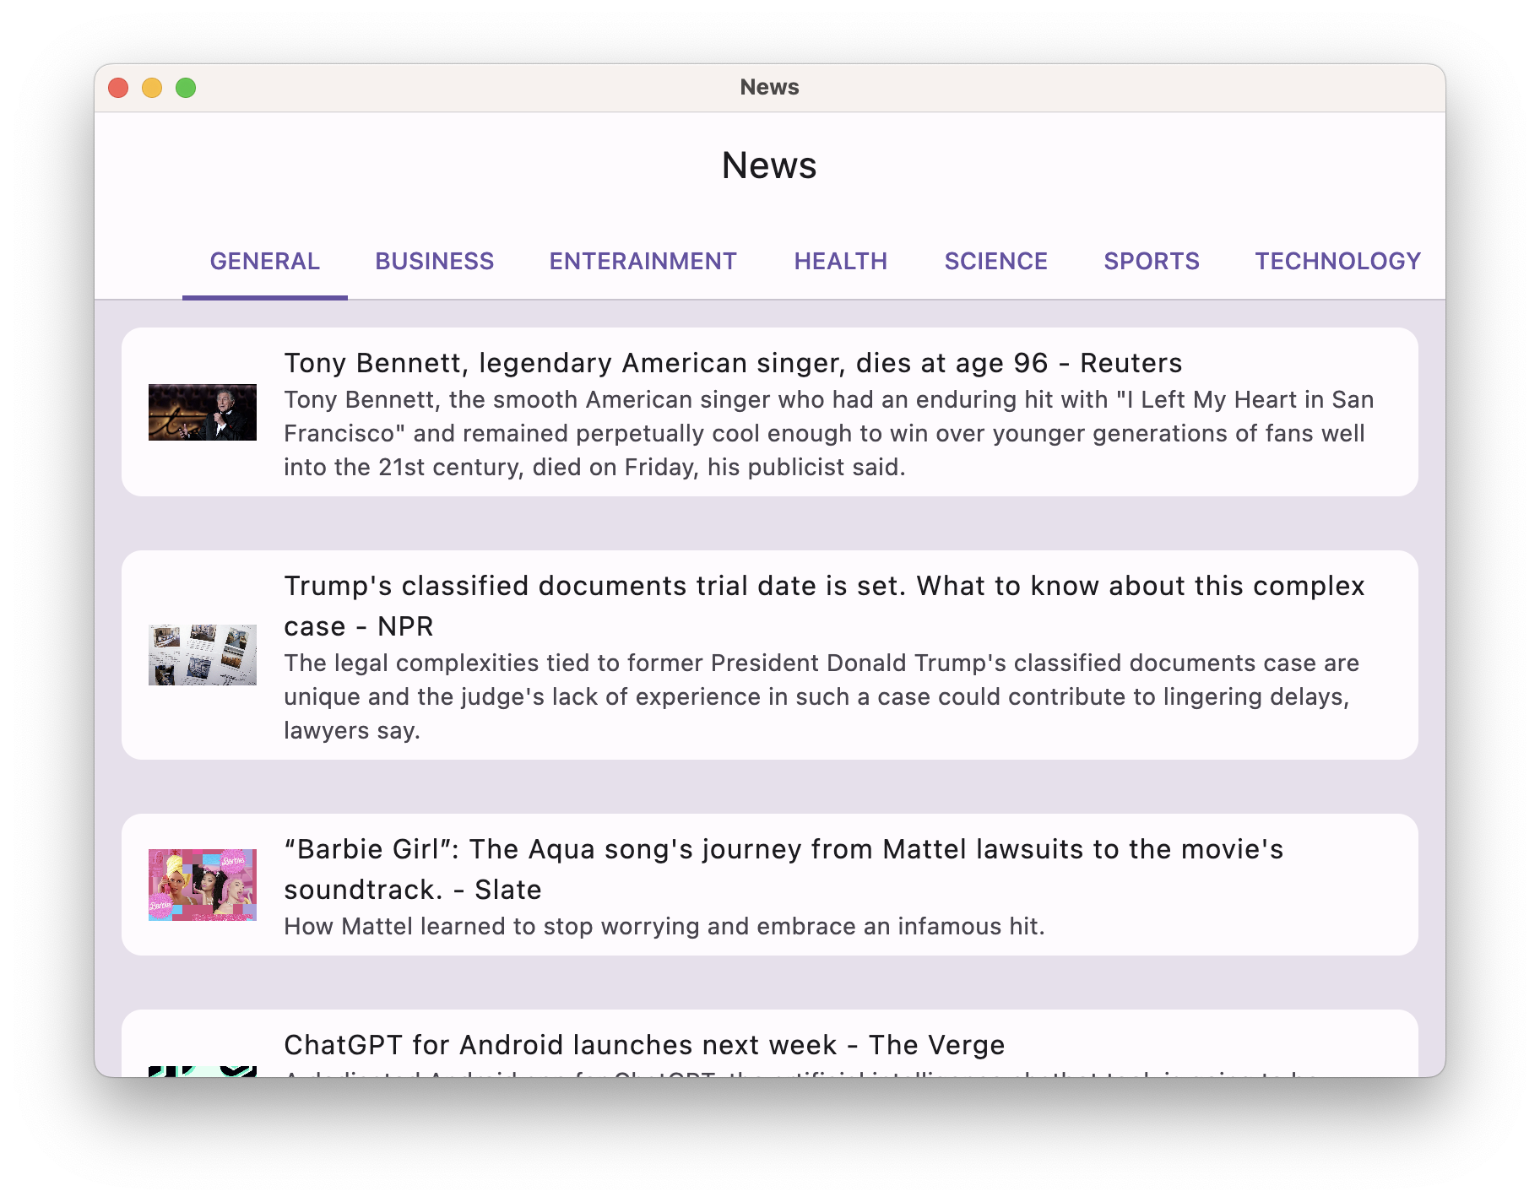Screen dimensions: 1540x1202
Task: Open the Science news tab
Action: pyautogui.click(x=995, y=262)
